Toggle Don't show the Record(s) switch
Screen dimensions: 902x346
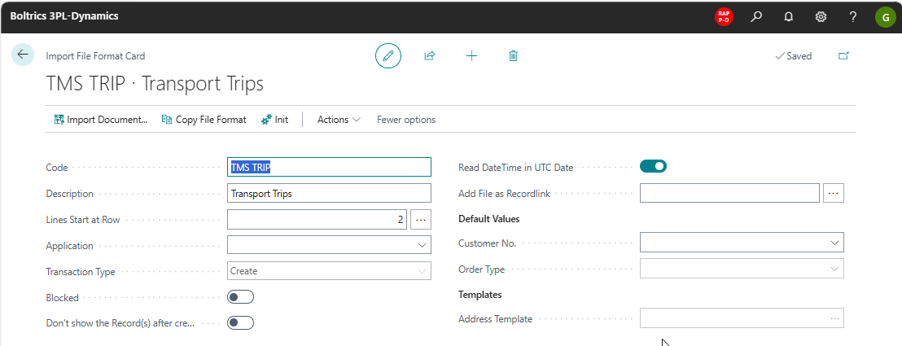[x=241, y=322]
